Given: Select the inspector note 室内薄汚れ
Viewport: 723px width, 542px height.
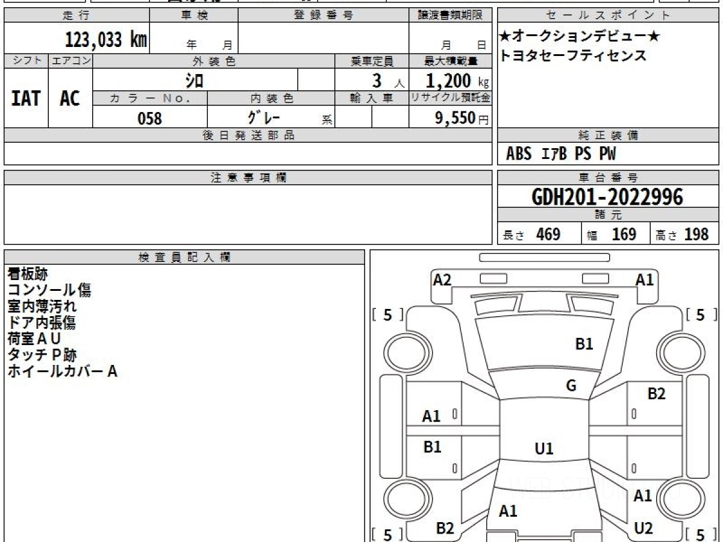Looking at the screenshot, I should (x=42, y=307).
